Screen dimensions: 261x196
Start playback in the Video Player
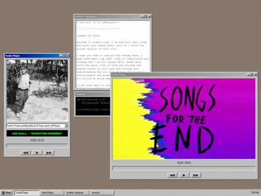pos(184,175)
